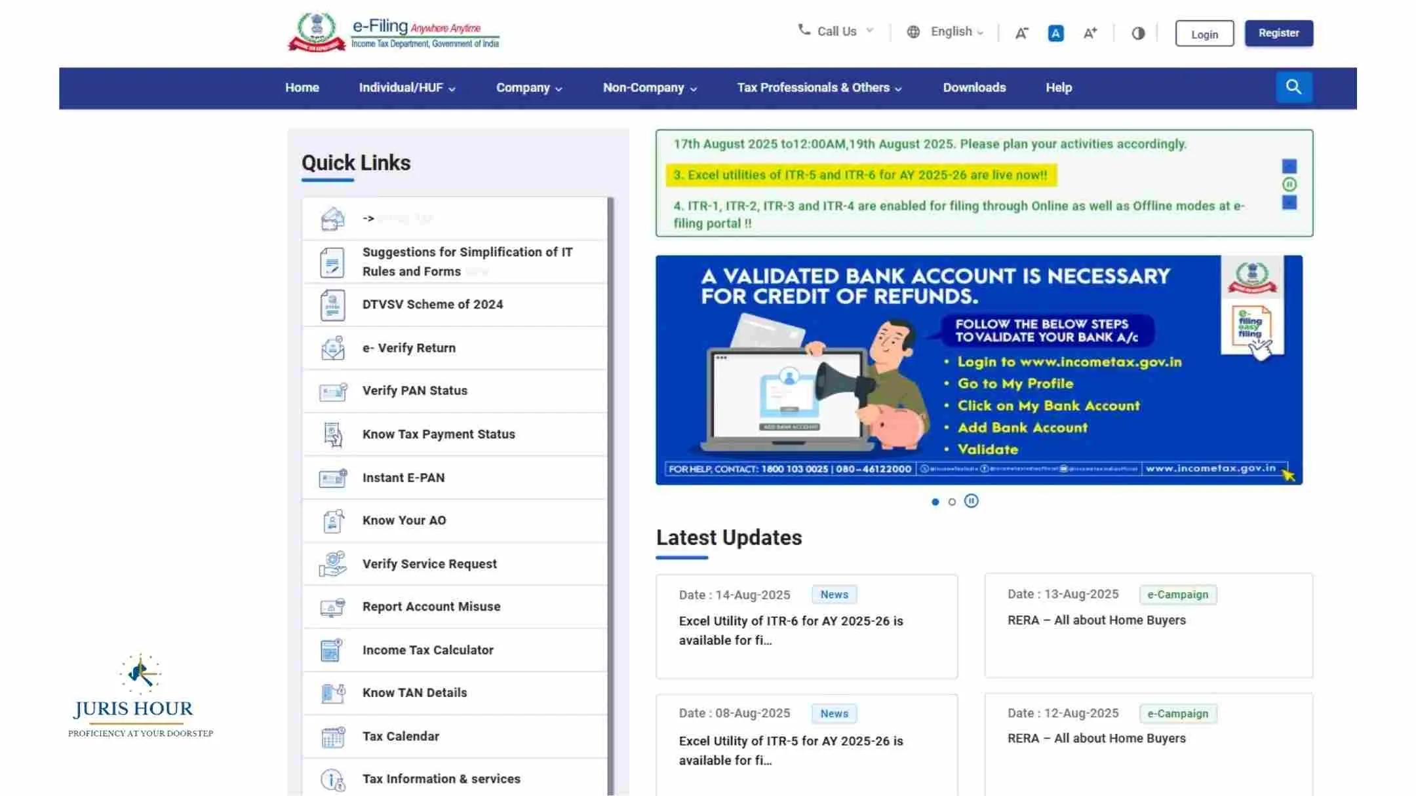Reset to default font size A icon
1416x796 pixels.
click(x=1055, y=33)
